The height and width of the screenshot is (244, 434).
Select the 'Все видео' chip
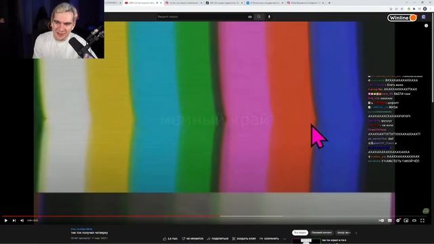pos(300,232)
